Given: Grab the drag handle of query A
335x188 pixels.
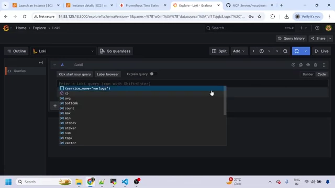Looking at the screenshot, I should click(x=324, y=65).
